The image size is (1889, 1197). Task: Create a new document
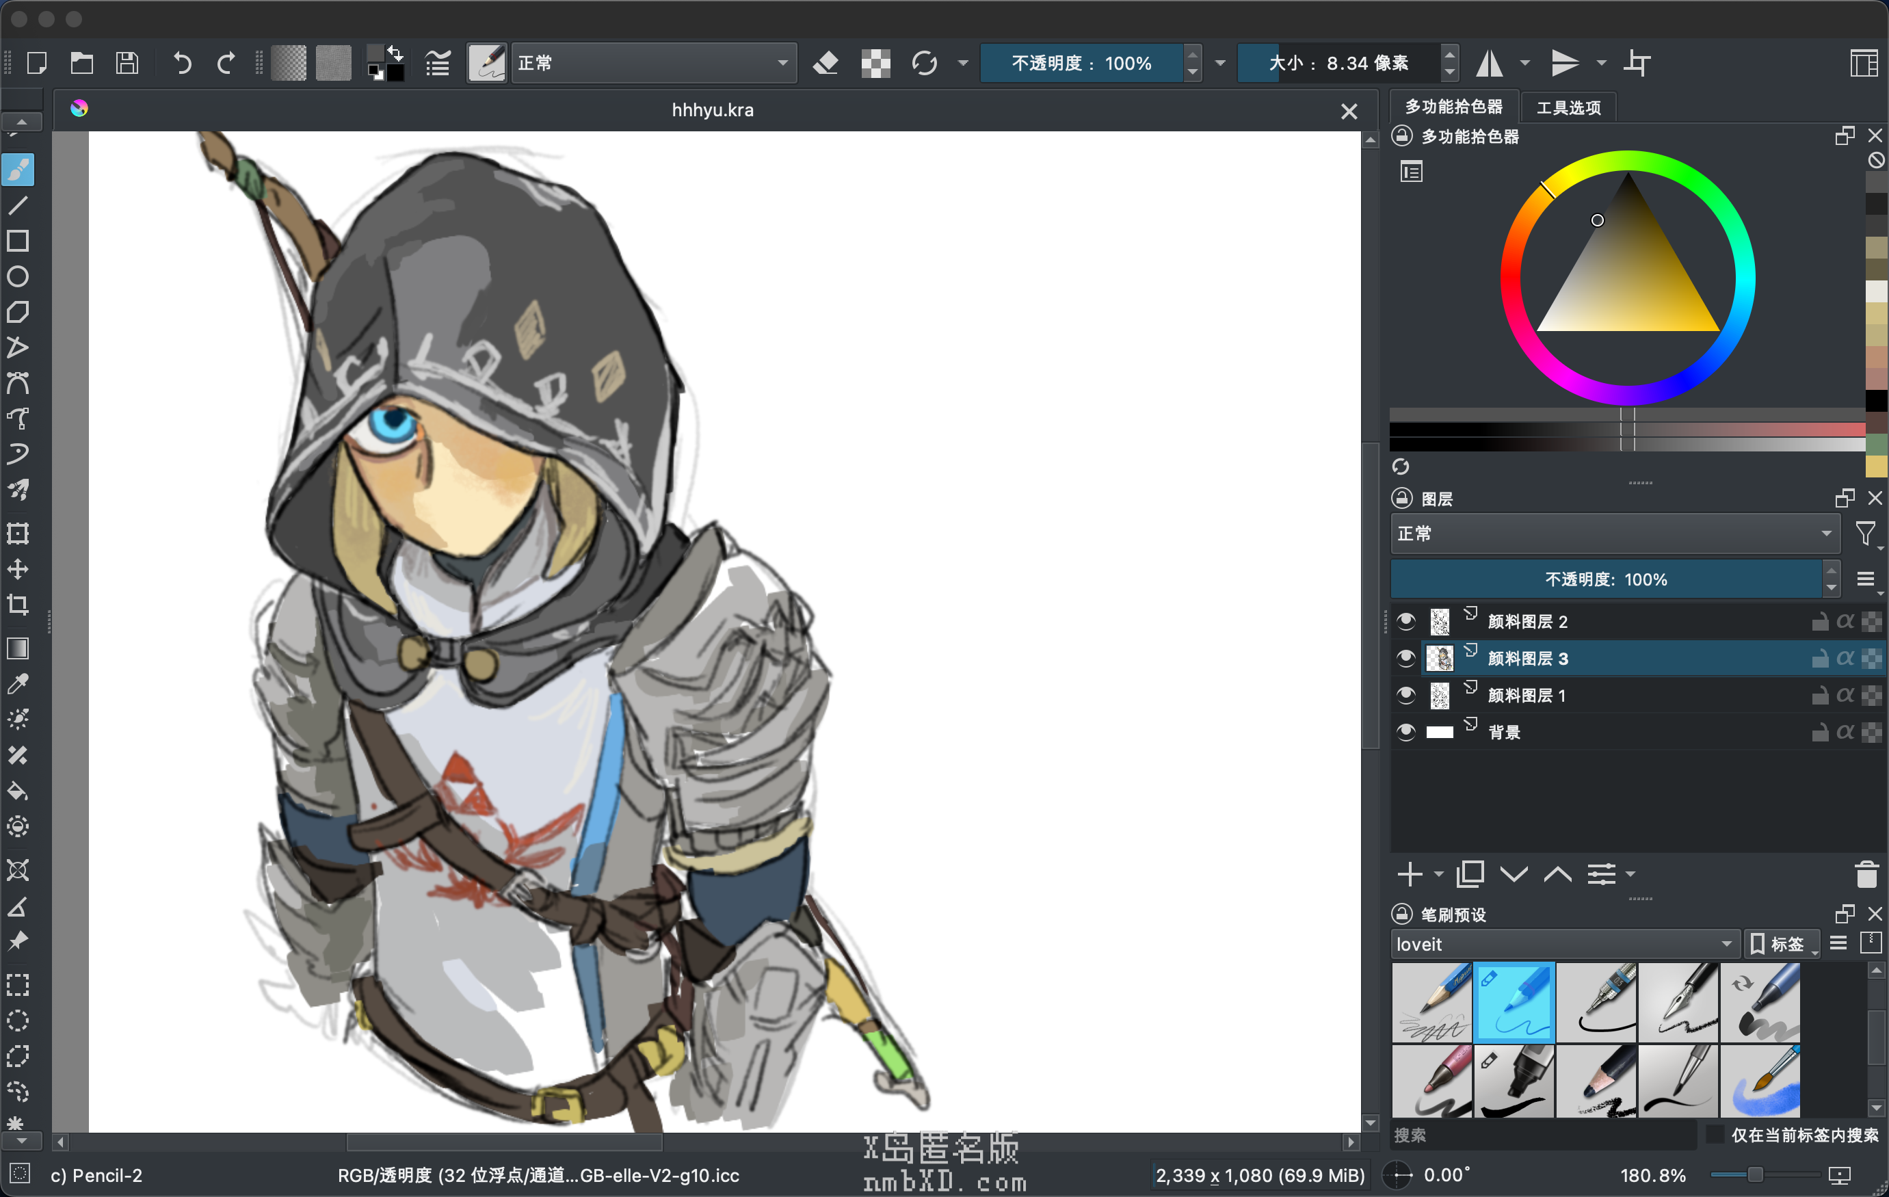tap(37, 63)
